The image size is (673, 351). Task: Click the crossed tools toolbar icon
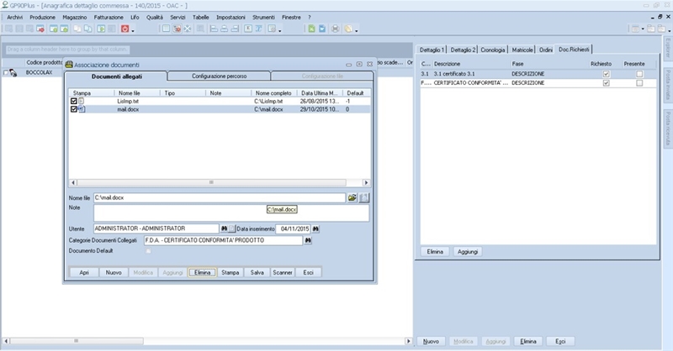point(188,29)
